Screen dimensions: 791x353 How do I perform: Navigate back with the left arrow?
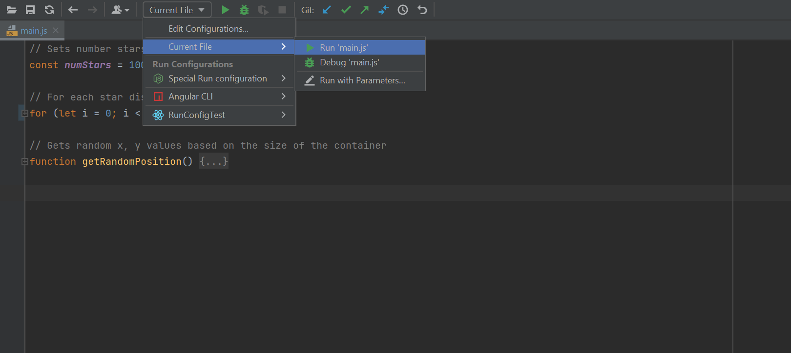(73, 10)
